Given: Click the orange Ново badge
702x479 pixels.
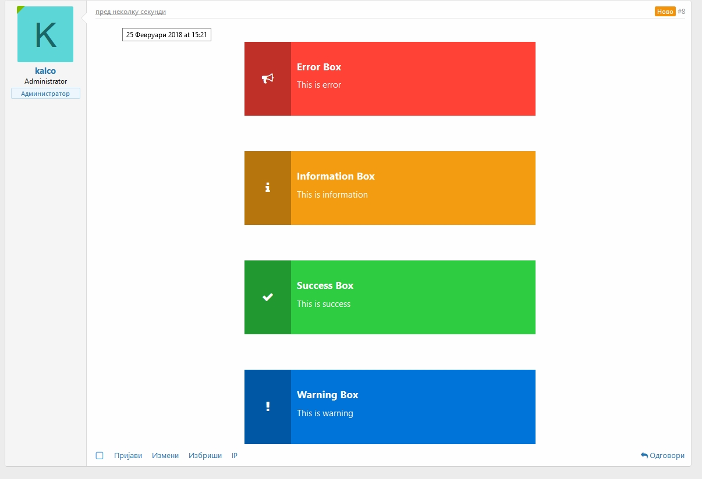Looking at the screenshot, I should 665,12.
